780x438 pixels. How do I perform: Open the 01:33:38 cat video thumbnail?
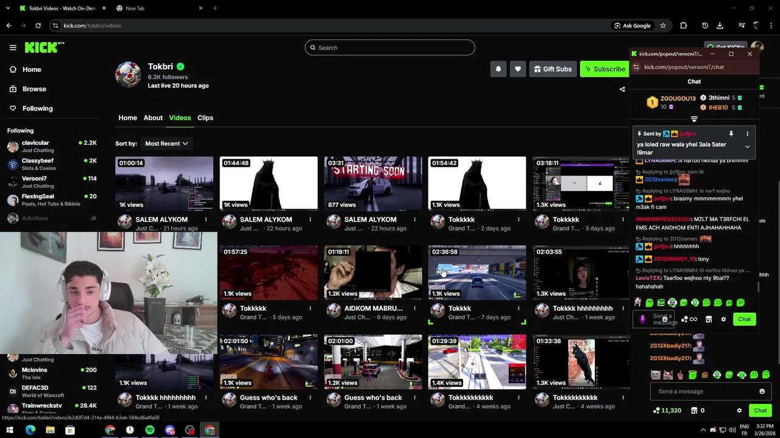[581, 361]
